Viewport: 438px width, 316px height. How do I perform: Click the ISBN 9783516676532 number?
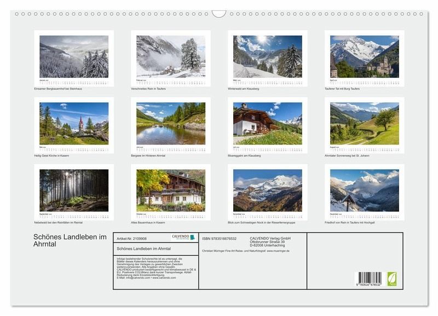click(219, 239)
